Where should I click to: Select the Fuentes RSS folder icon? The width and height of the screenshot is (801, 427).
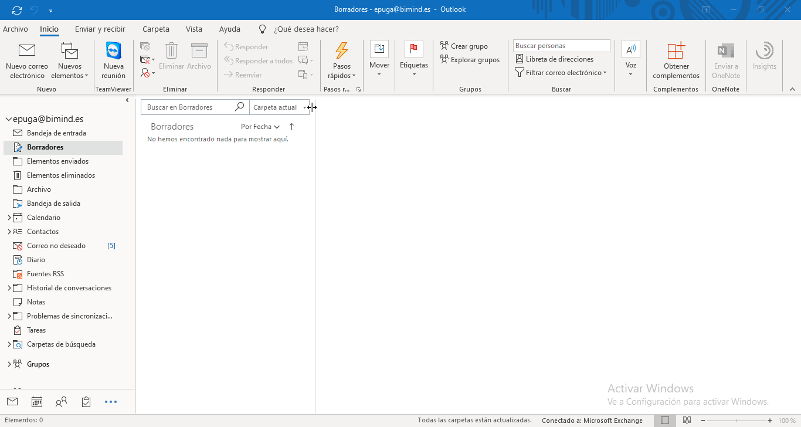tap(18, 274)
